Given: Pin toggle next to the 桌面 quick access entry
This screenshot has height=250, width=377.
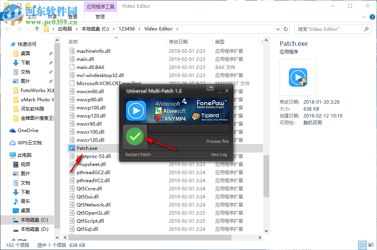Looking at the screenshot, I should [50, 54].
